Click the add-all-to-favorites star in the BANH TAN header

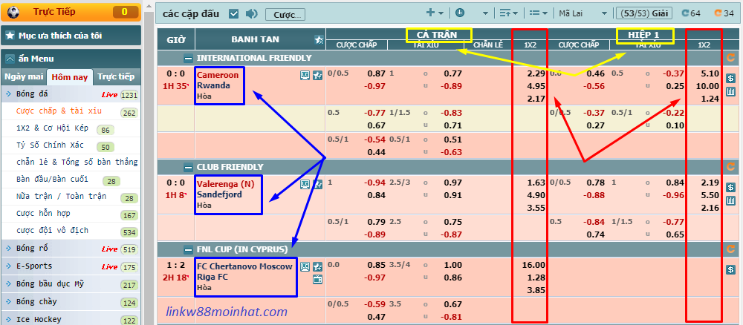pyautogui.click(x=319, y=40)
